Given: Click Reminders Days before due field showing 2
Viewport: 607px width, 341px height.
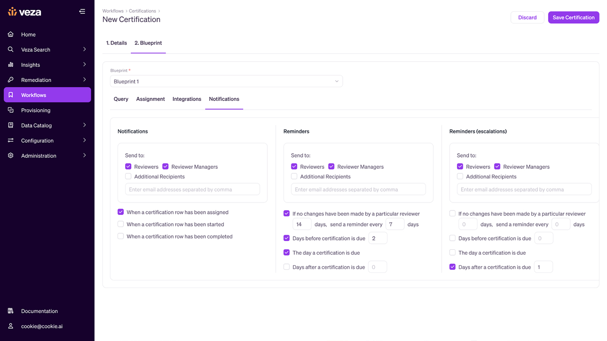Looking at the screenshot, I should point(378,238).
